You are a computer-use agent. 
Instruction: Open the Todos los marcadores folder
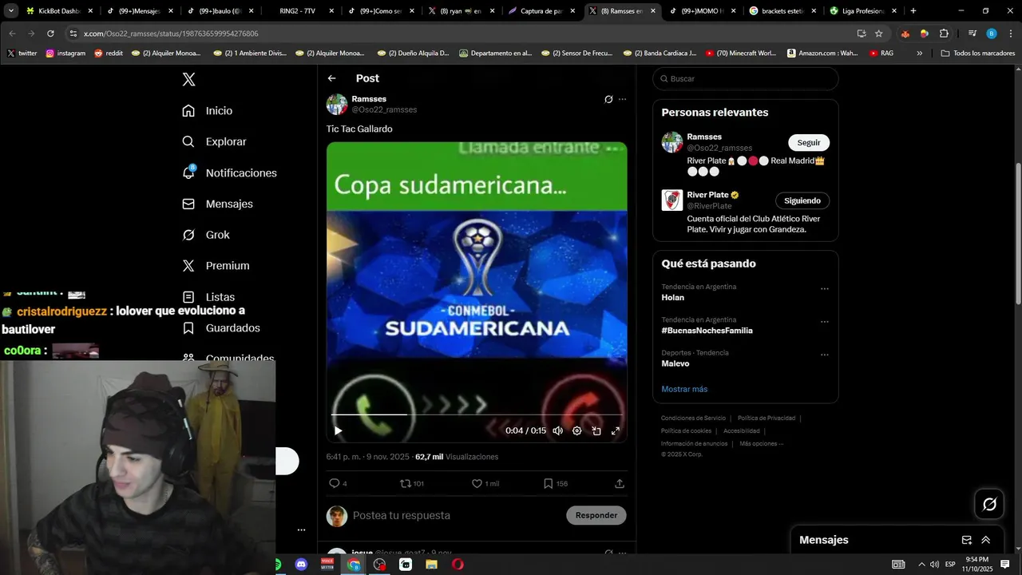click(978, 54)
